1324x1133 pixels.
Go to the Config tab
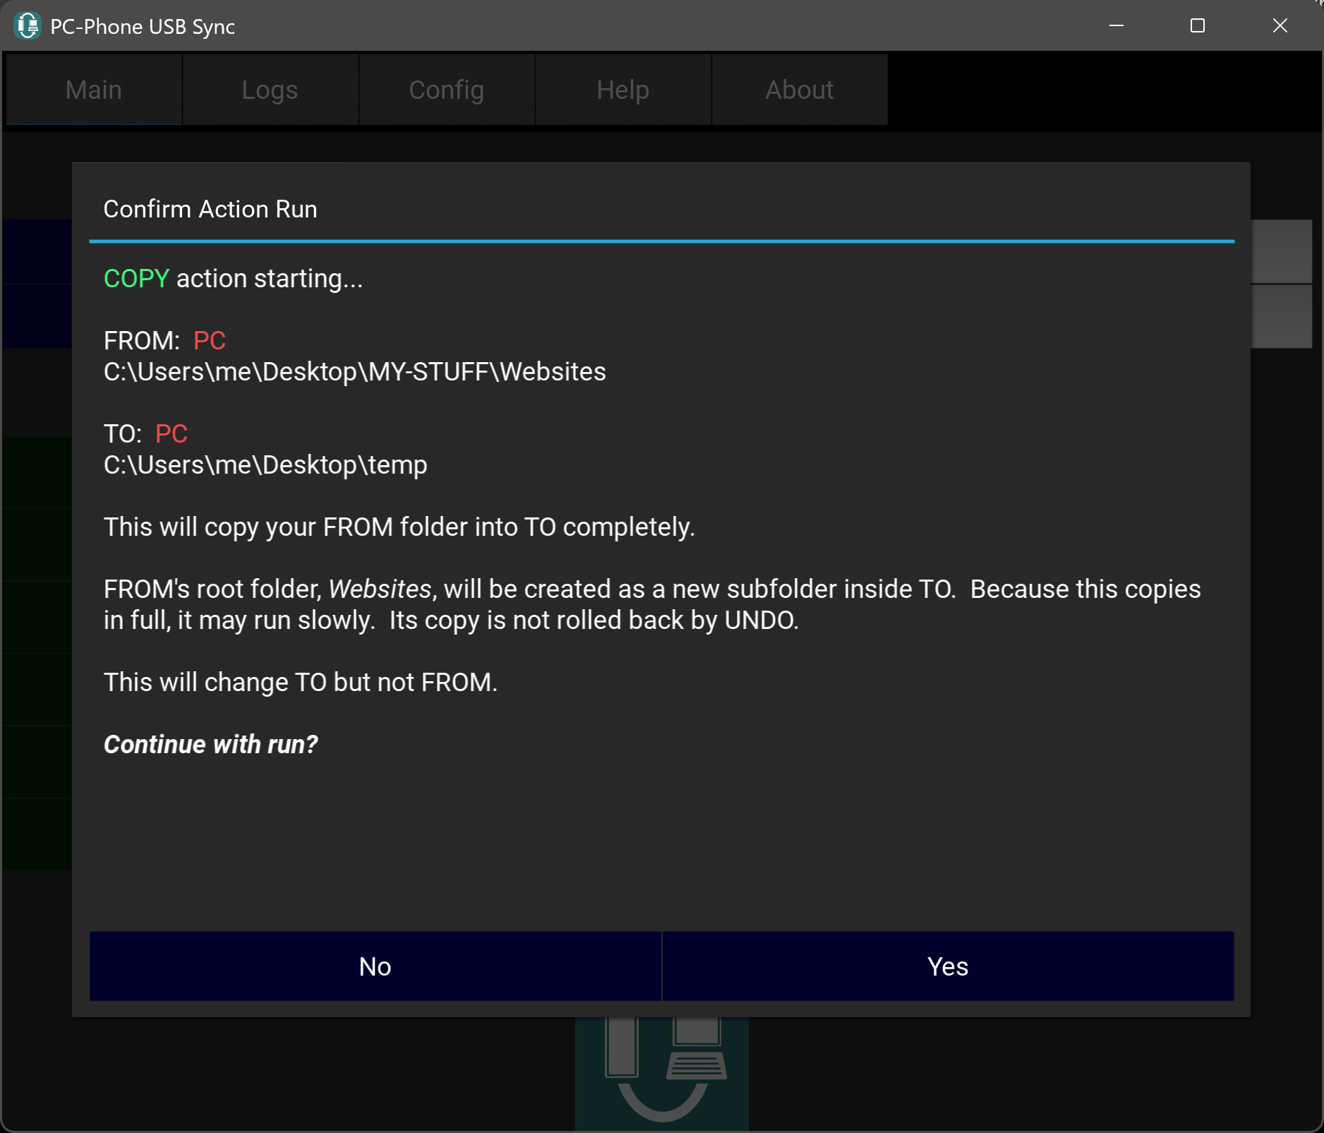point(446,90)
